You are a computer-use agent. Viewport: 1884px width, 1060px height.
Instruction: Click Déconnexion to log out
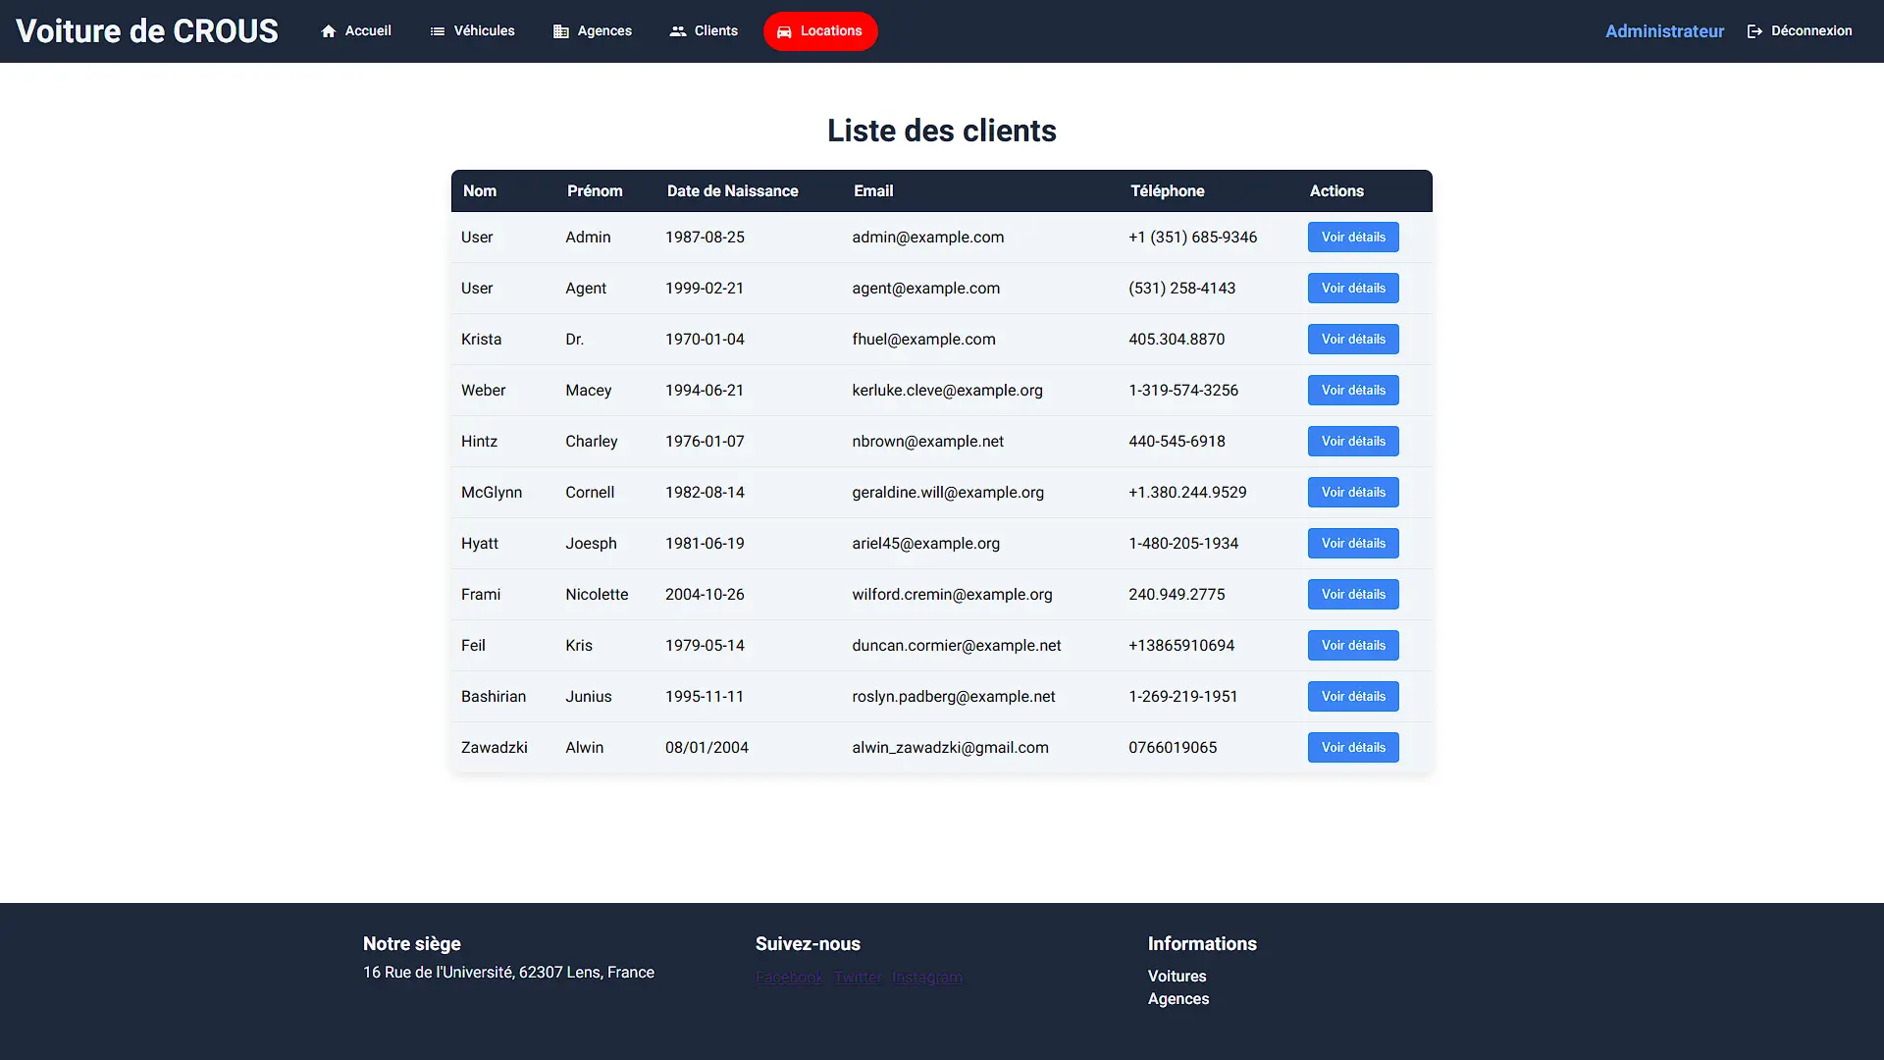tap(1810, 30)
